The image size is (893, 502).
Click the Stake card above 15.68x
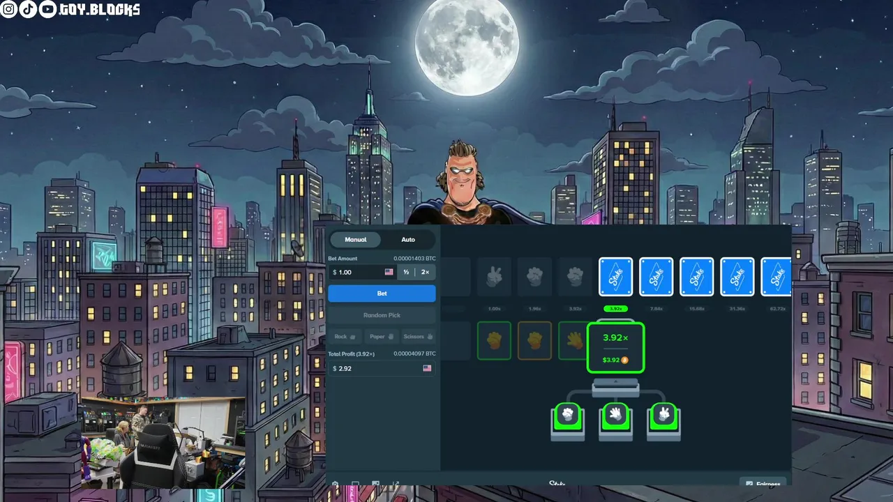pos(697,277)
